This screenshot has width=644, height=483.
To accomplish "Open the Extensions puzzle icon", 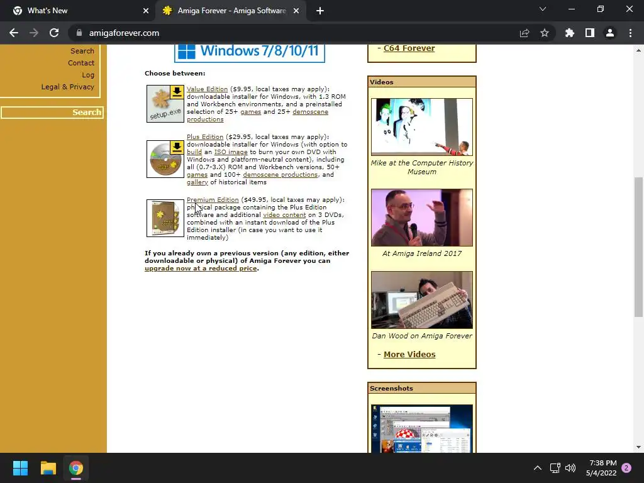I will 570,33.
